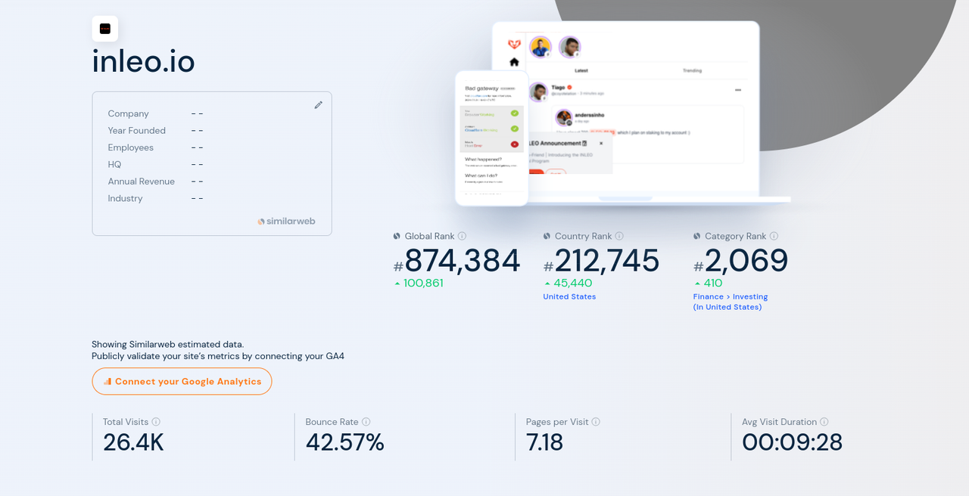Click the Industry field label
The width and height of the screenshot is (969, 496).
click(x=125, y=198)
